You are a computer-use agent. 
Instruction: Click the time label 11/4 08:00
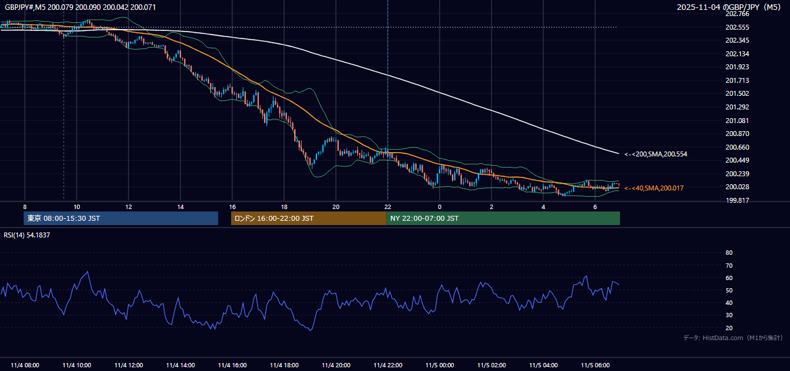(x=25, y=365)
